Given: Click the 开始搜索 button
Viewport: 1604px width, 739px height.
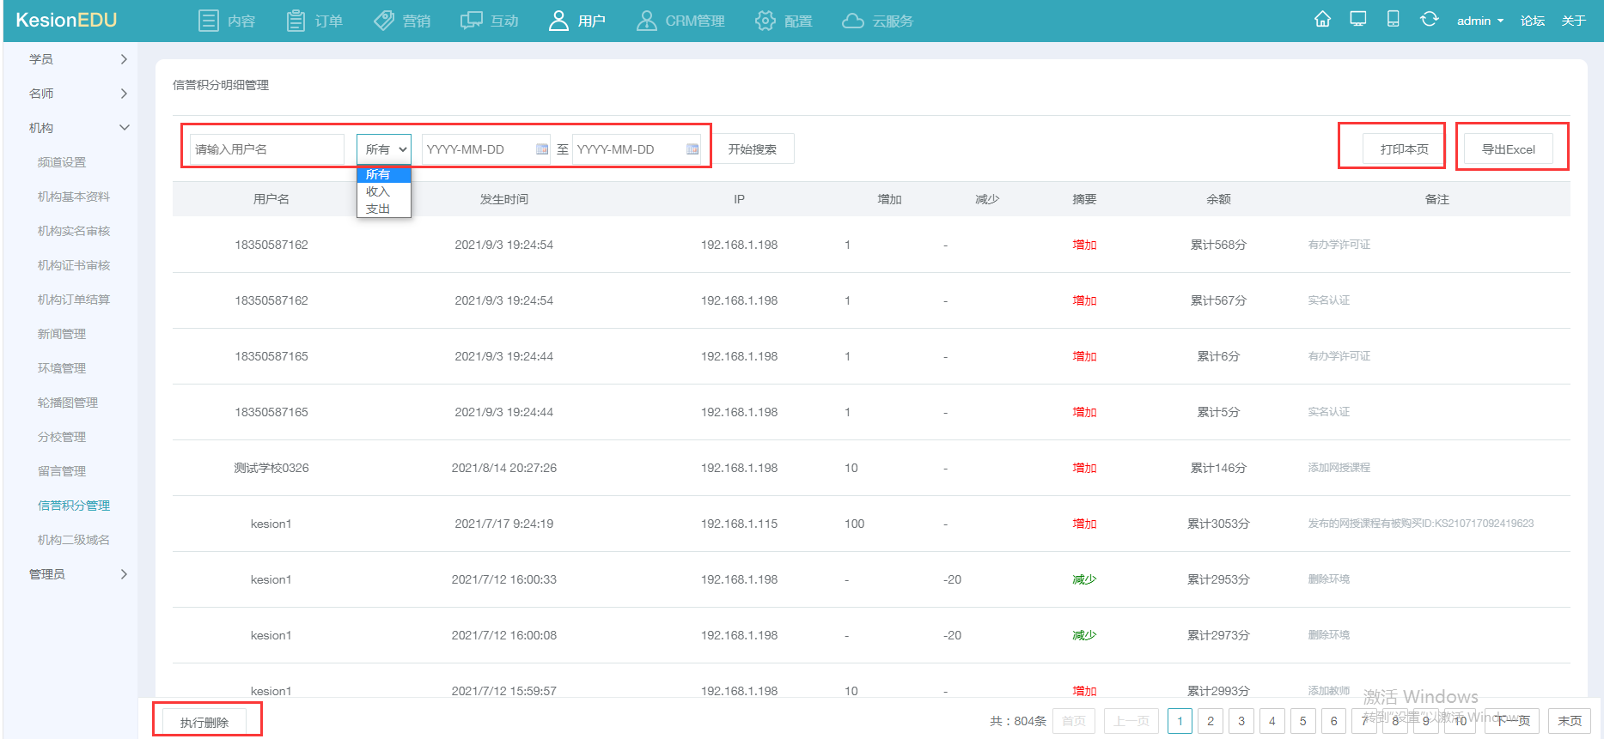Looking at the screenshot, I should [752, 149].
